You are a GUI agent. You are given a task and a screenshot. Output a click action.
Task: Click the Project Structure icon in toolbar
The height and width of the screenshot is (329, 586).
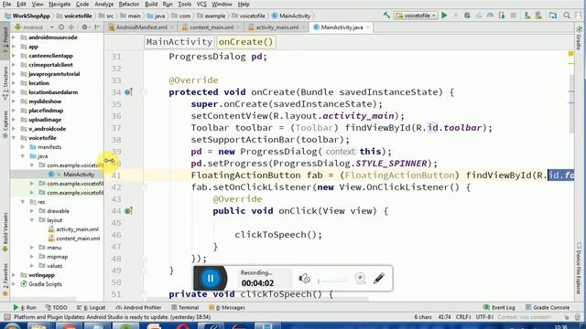(553, 16)
